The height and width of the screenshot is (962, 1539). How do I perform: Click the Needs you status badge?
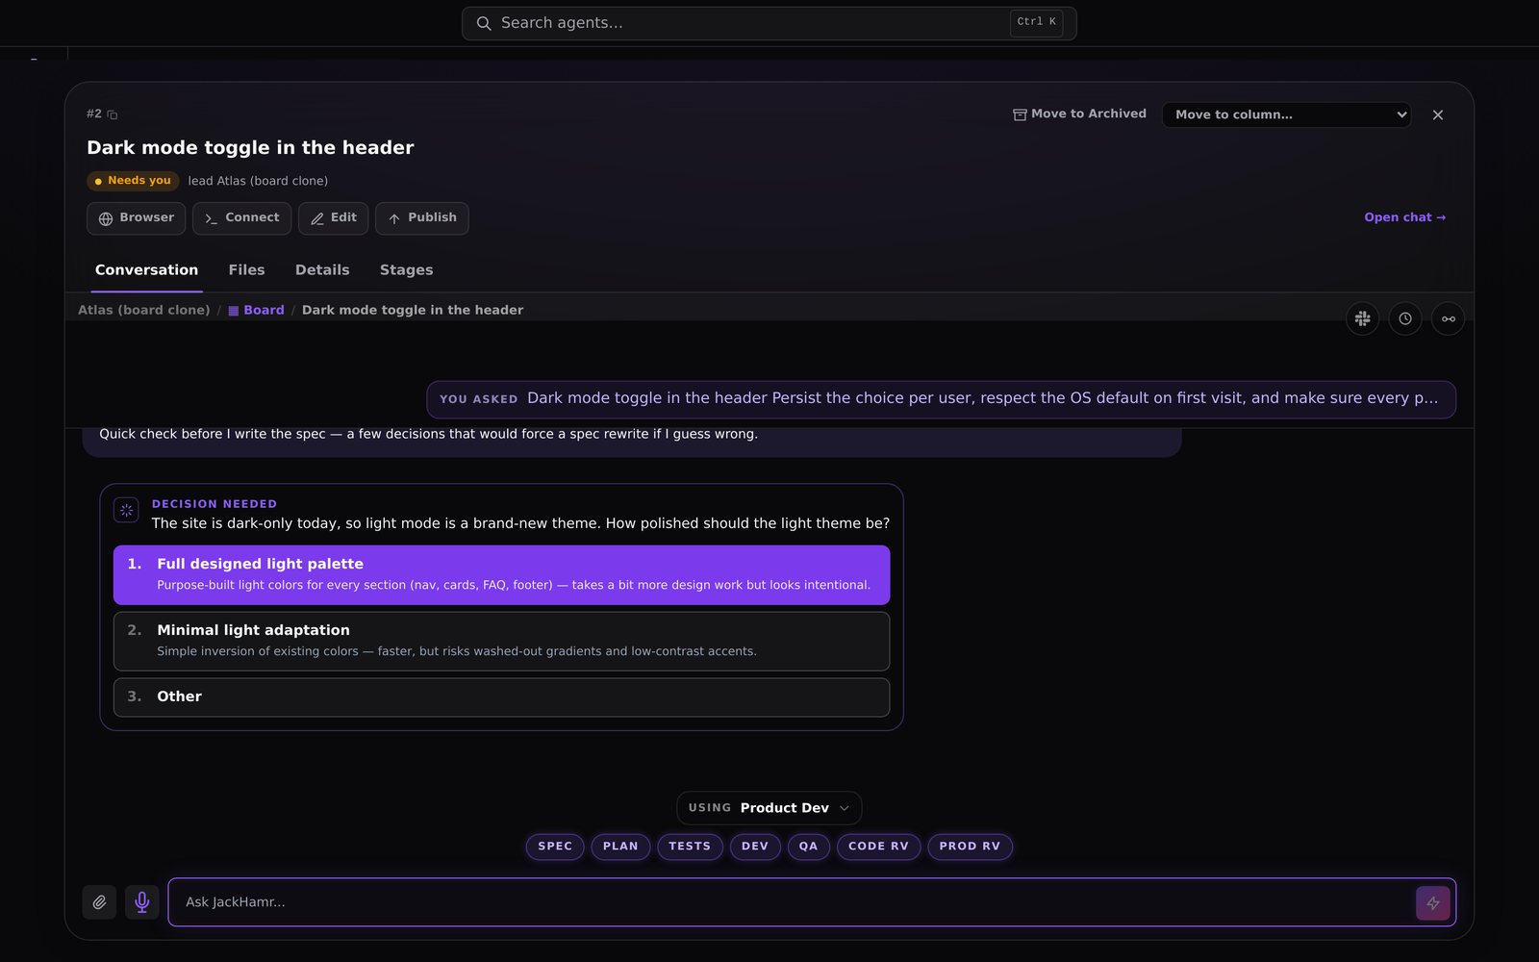tap(133, 181)
